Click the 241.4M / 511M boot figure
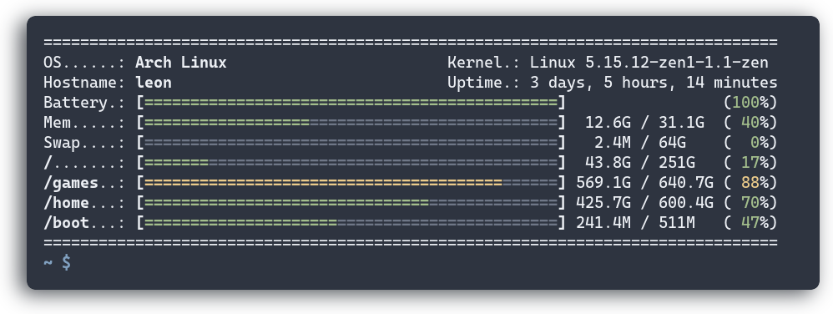 pyautogui.click(x=635, y=223)
